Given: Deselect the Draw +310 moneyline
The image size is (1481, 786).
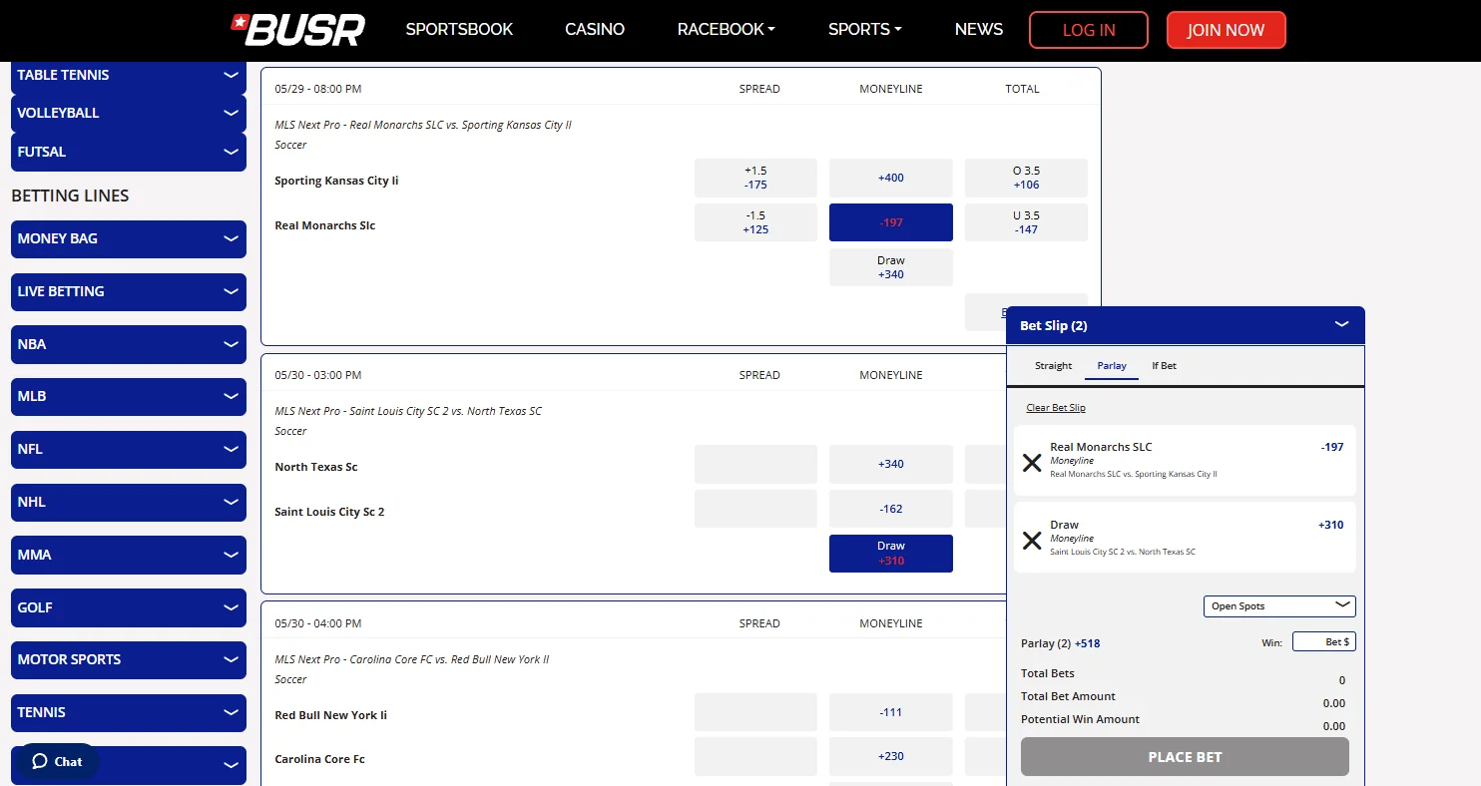Looking at the screenshot, I should (891, 554).
